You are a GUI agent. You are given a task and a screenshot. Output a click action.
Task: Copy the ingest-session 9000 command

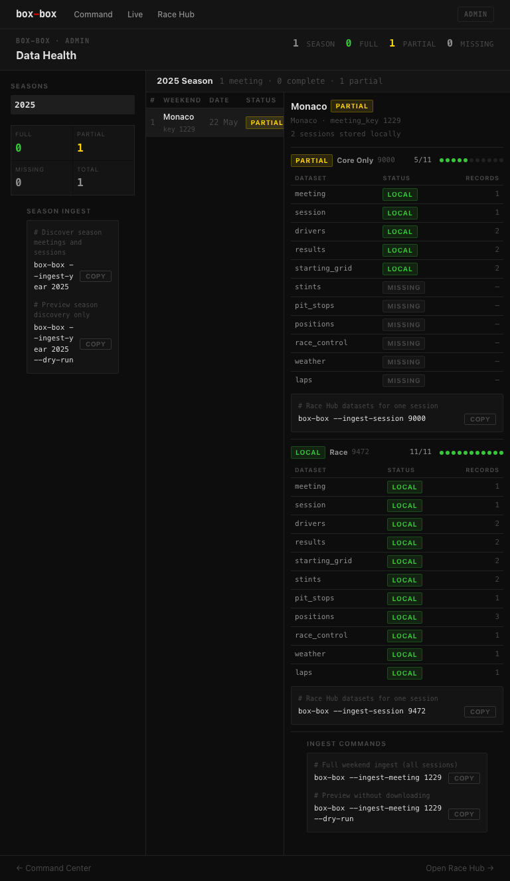480,419
